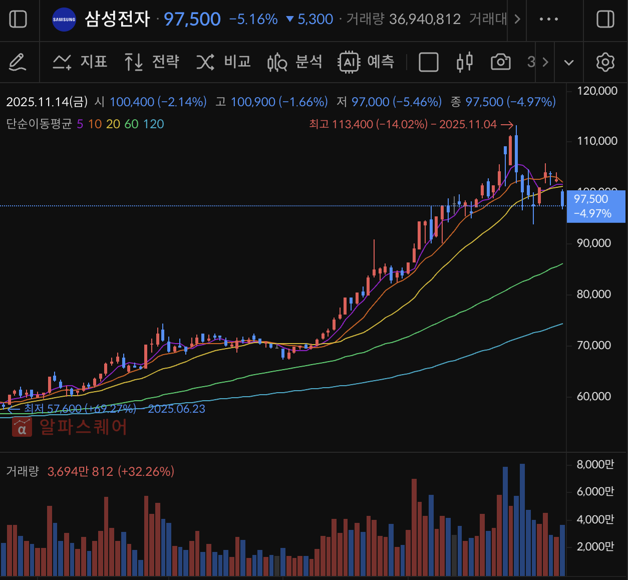This screenshot has width=628, height=580.
Task: Click the 단순이동평균 indicator label
Action: 39,124
